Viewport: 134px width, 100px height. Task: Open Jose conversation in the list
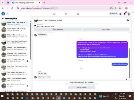coord(15,67)
